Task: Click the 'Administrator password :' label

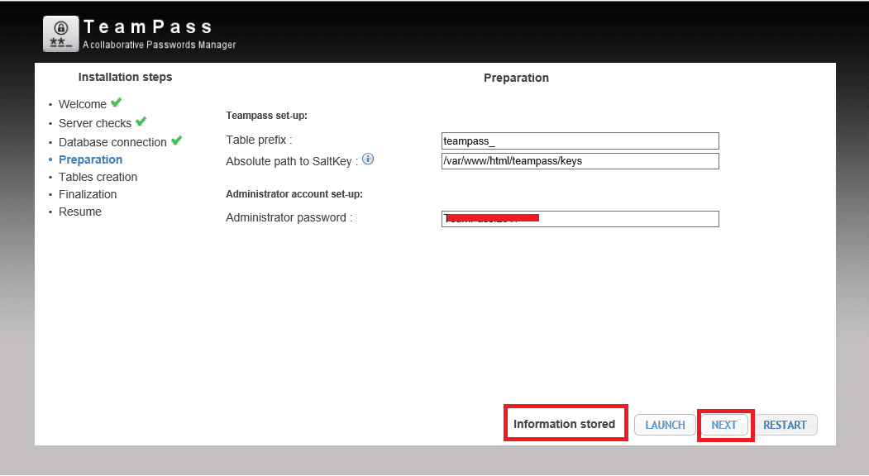Action: click(x=289, y=218)
